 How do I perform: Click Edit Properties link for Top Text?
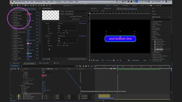coord(82,24)
